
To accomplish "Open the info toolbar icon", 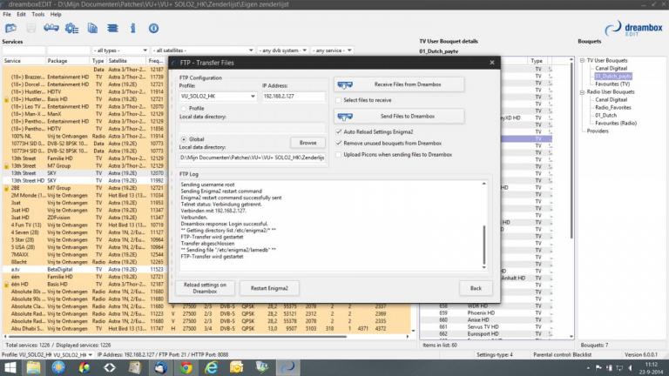I will (x=132, y=29).
